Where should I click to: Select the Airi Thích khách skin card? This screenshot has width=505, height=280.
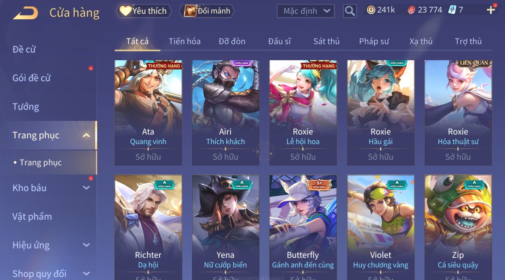[225, 113]
